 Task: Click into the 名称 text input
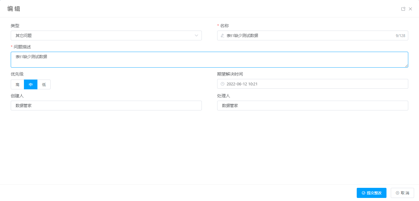pos(307,35)
